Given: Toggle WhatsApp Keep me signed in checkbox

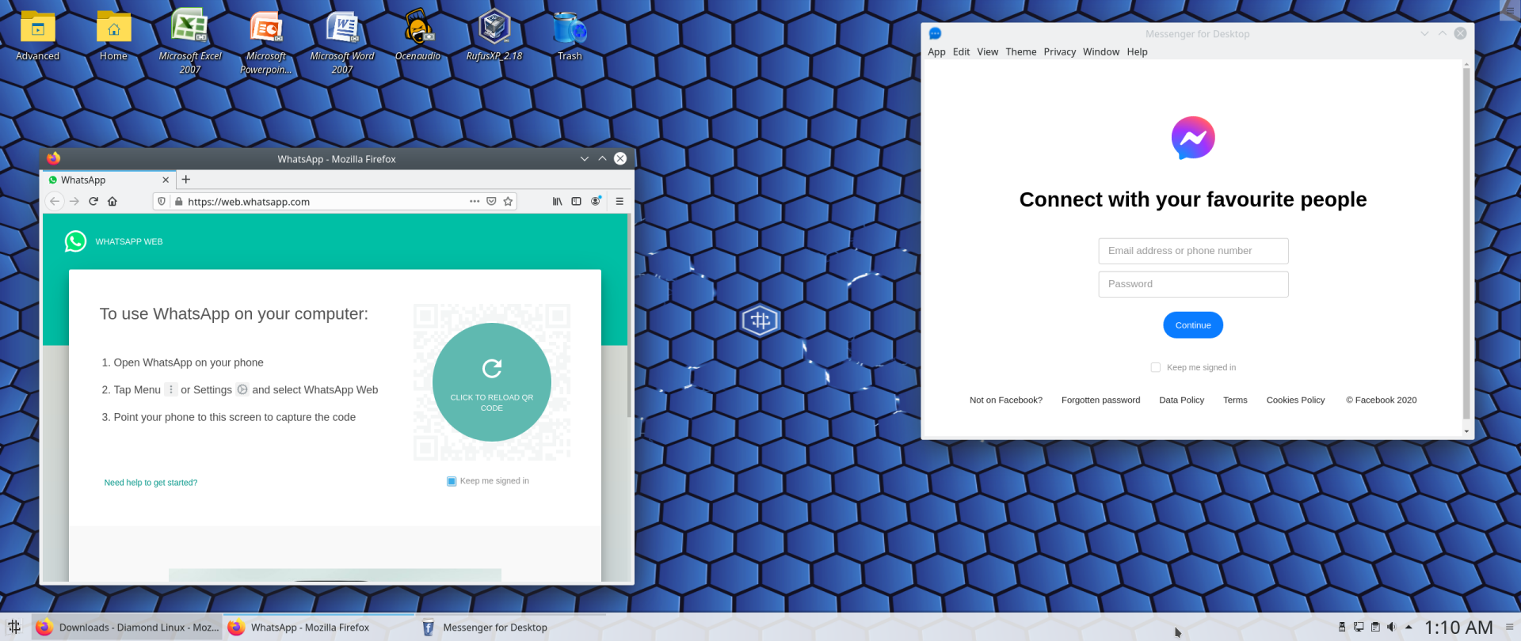Looking at the screenshot, I should (x=452, y=481).
